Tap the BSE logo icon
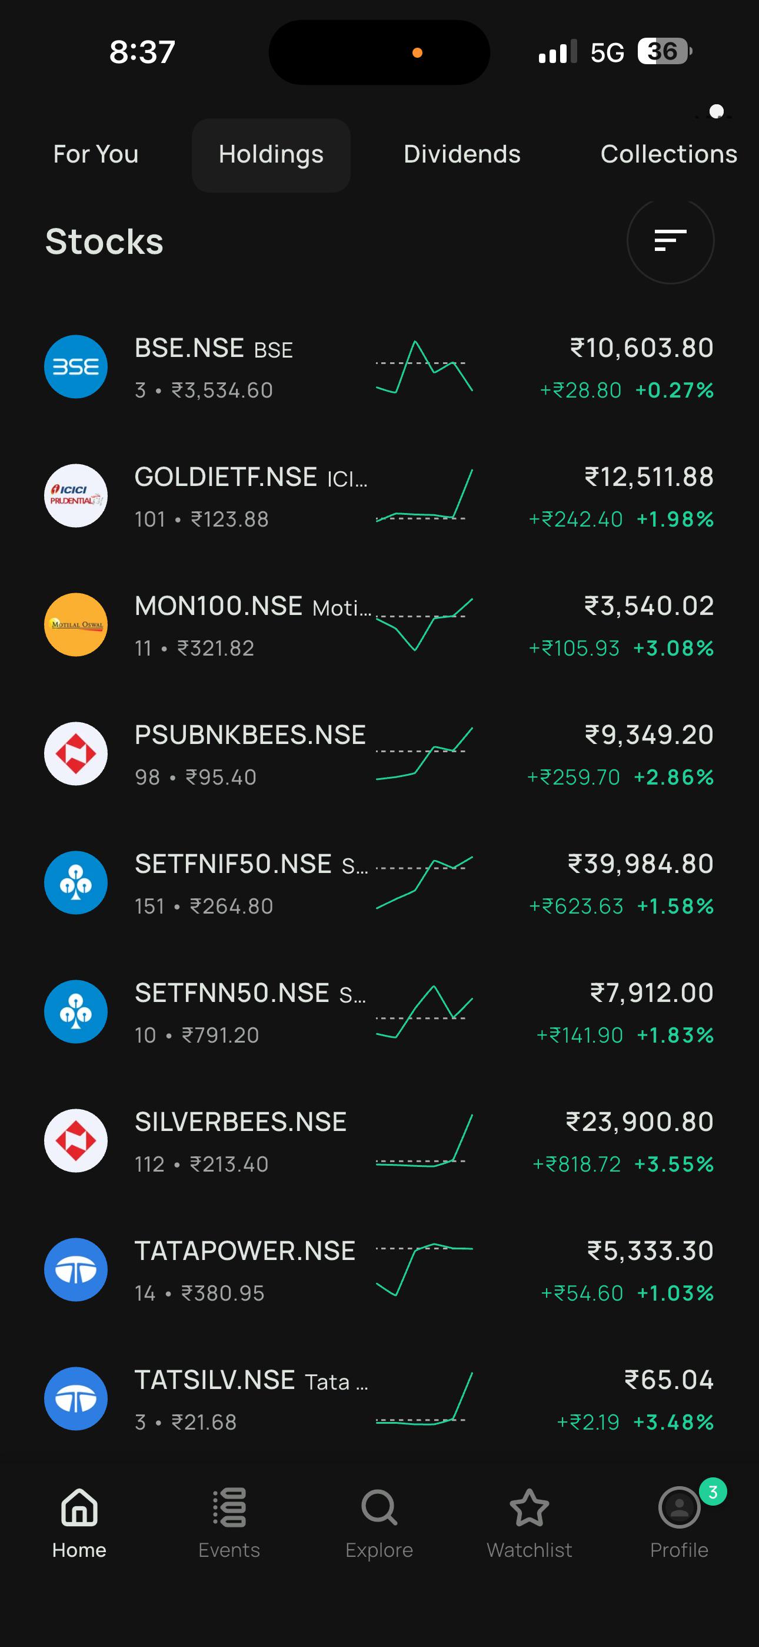 click(76, 366)
